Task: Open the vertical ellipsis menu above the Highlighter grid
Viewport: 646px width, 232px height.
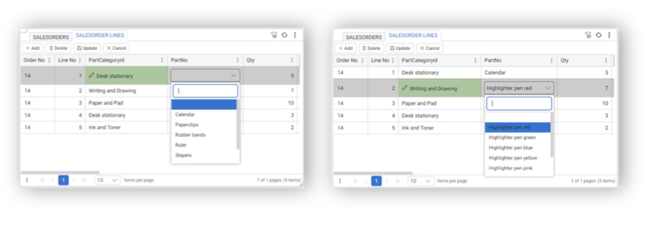Action: (609, 35)
